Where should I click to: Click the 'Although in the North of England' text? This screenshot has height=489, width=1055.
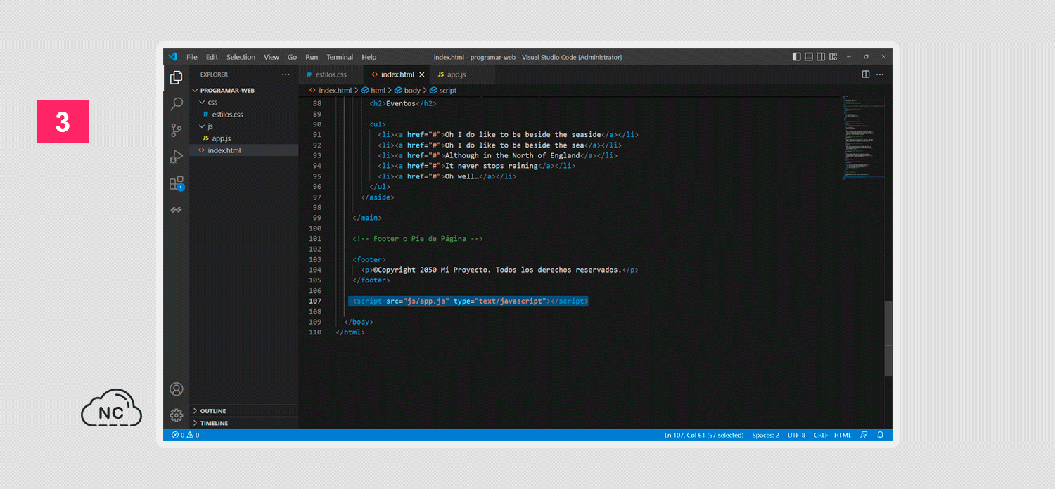click(513, 156)
